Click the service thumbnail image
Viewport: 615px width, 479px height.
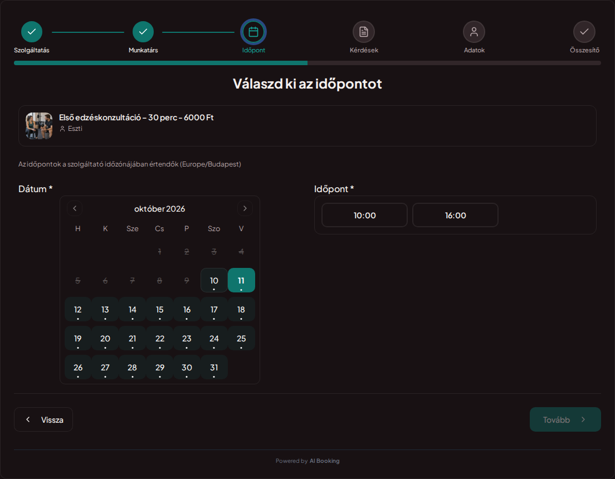pos(39,126)
